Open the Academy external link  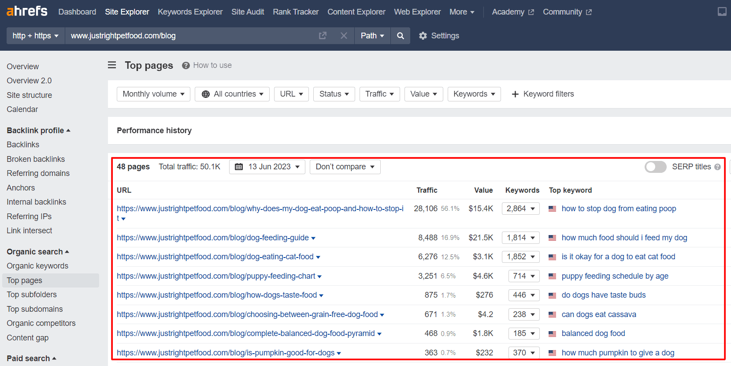click(x=513, y=12)
